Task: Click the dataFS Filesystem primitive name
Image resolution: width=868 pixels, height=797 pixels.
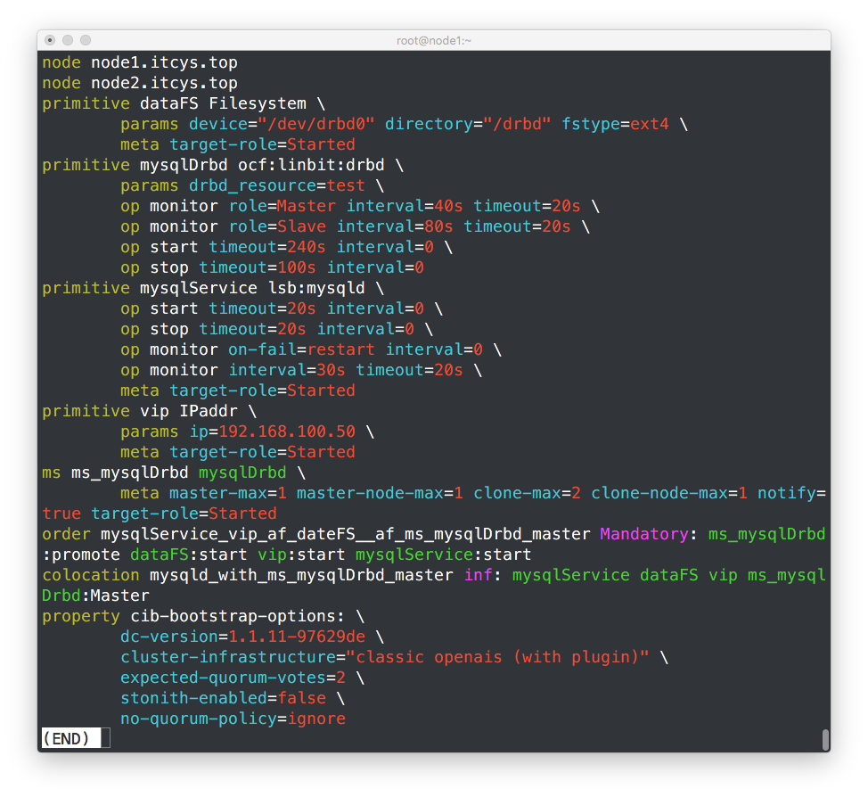Action: 223,103
